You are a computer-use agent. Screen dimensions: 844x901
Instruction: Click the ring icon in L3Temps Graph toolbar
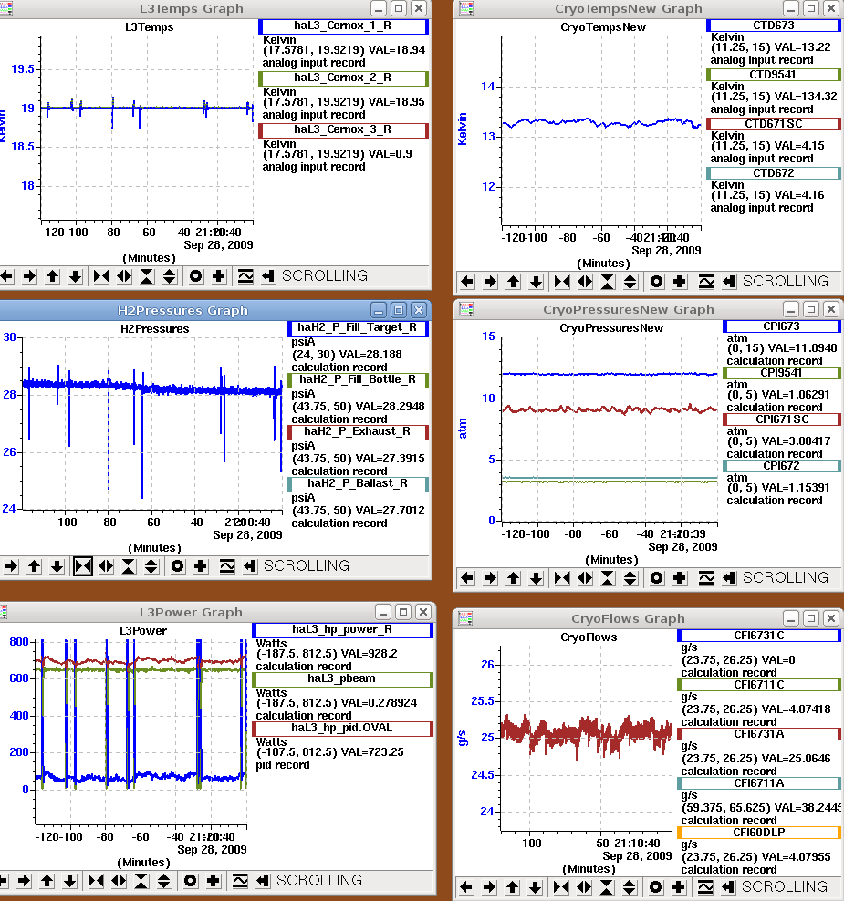coord(195,276)
